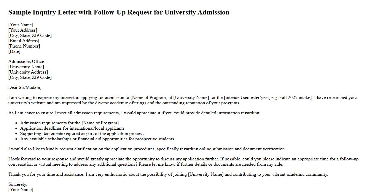This screenshot has width=379, height=192.
Task: Click the 'I look forward to your response' paragraph
Action: coord(183,162)
